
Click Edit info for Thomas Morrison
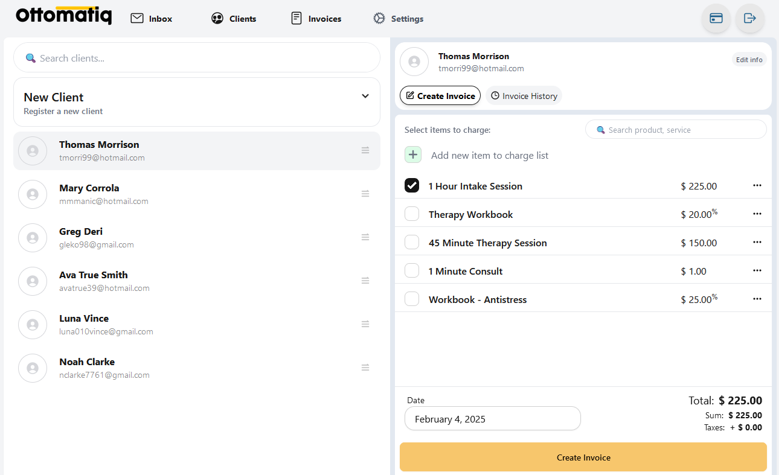pyautogui.click(x=749, y=60)
